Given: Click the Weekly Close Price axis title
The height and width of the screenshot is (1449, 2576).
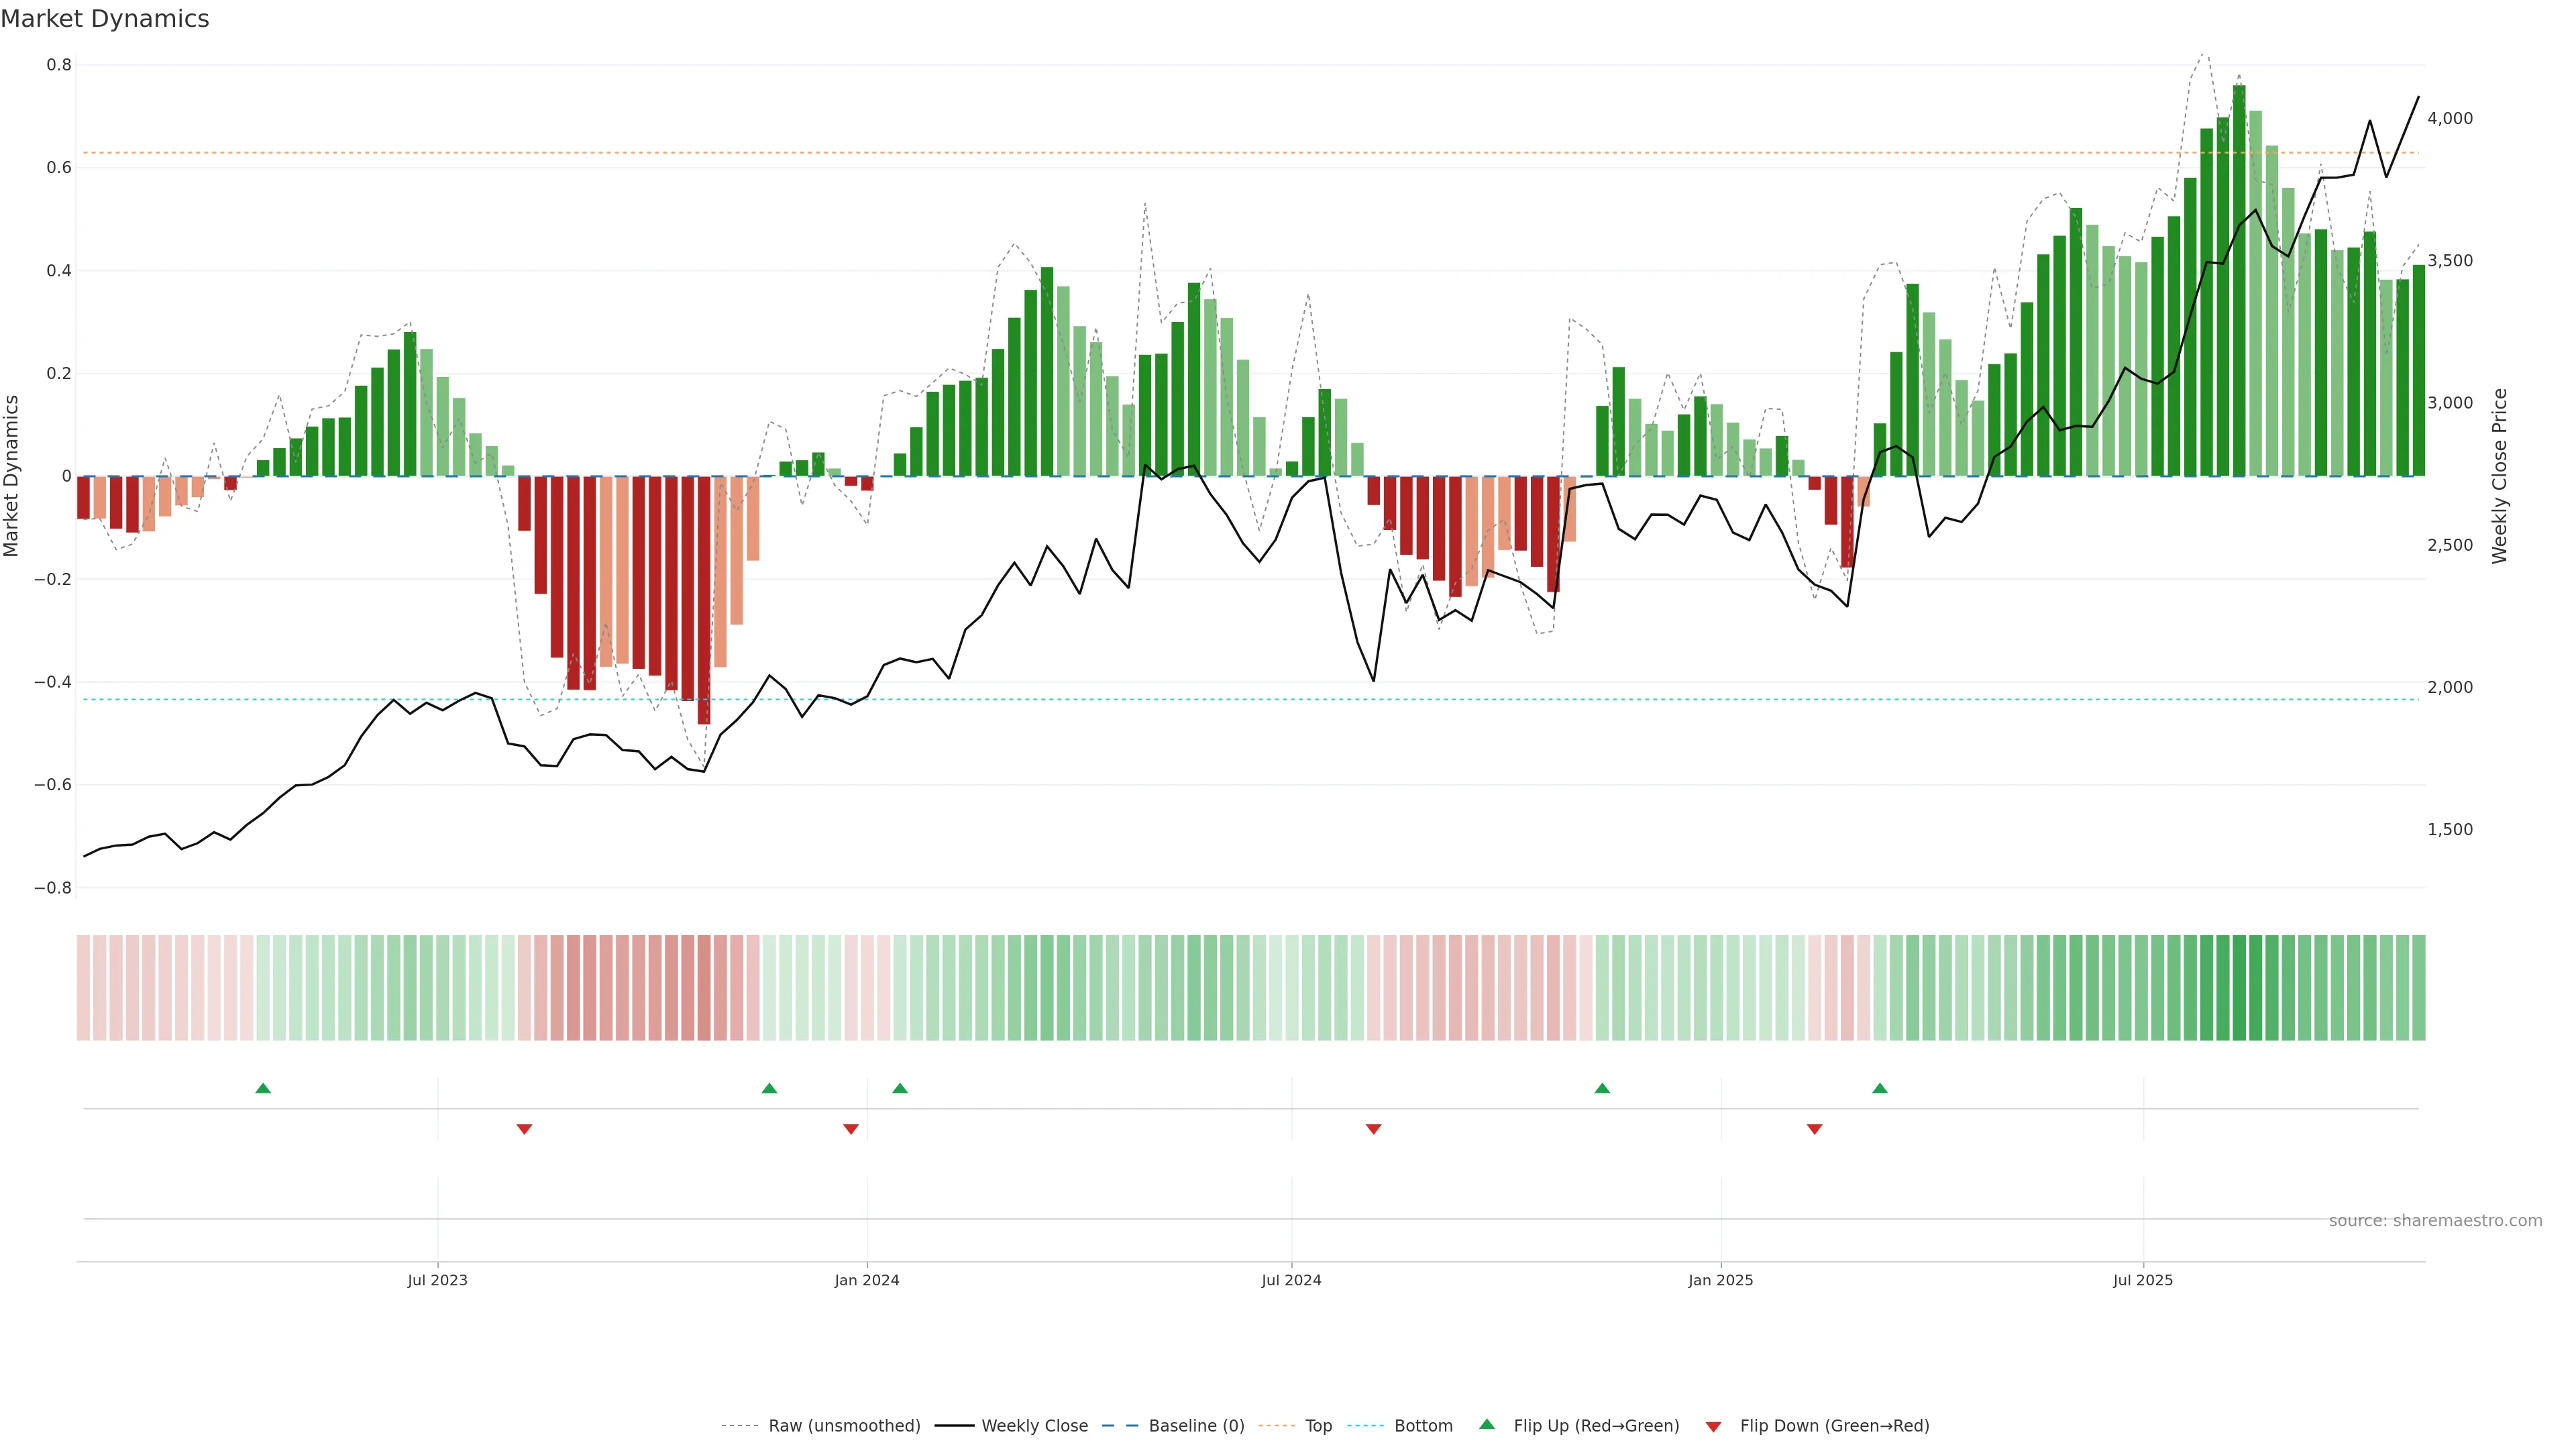Looking at the screenshot, I should [2500, 476].
